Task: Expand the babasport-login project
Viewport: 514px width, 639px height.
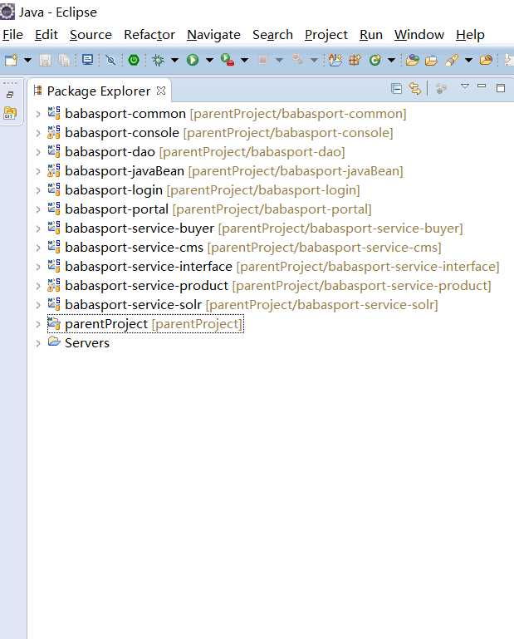Action: point(38,190)
